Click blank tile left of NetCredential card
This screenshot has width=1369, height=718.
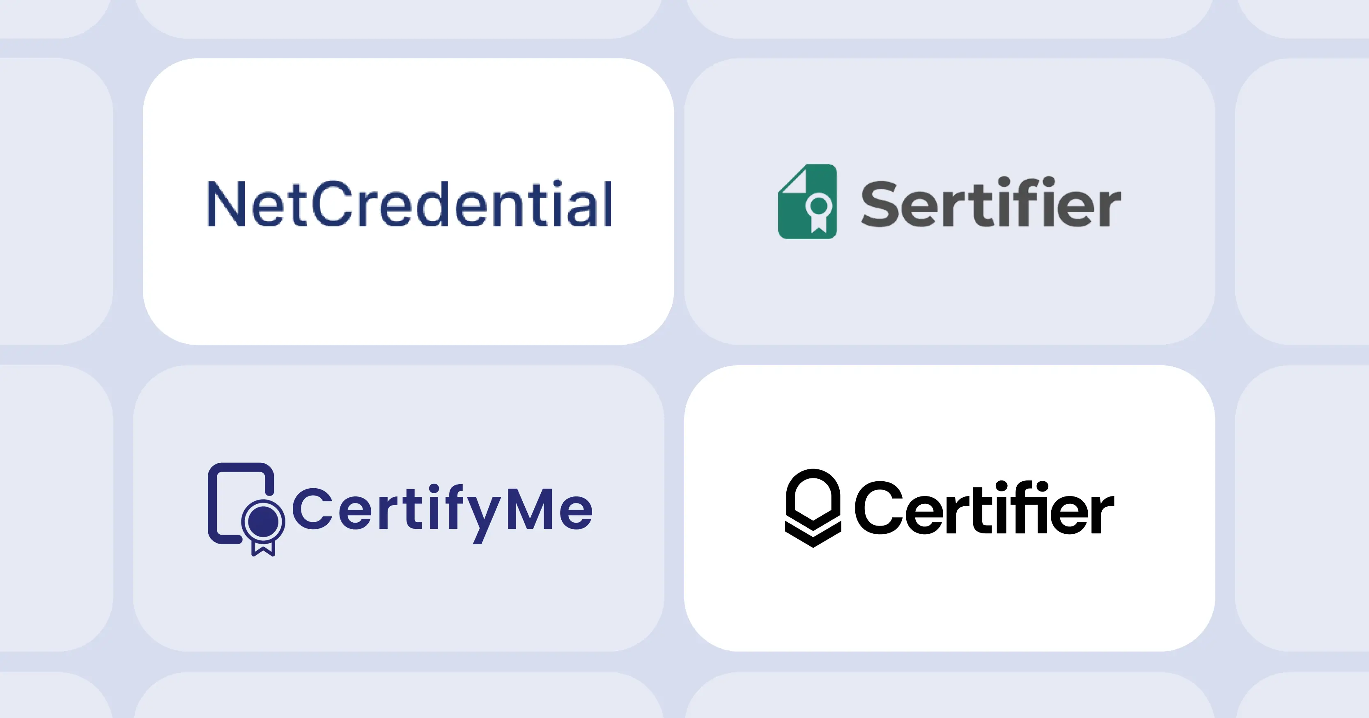coord(53,202)
